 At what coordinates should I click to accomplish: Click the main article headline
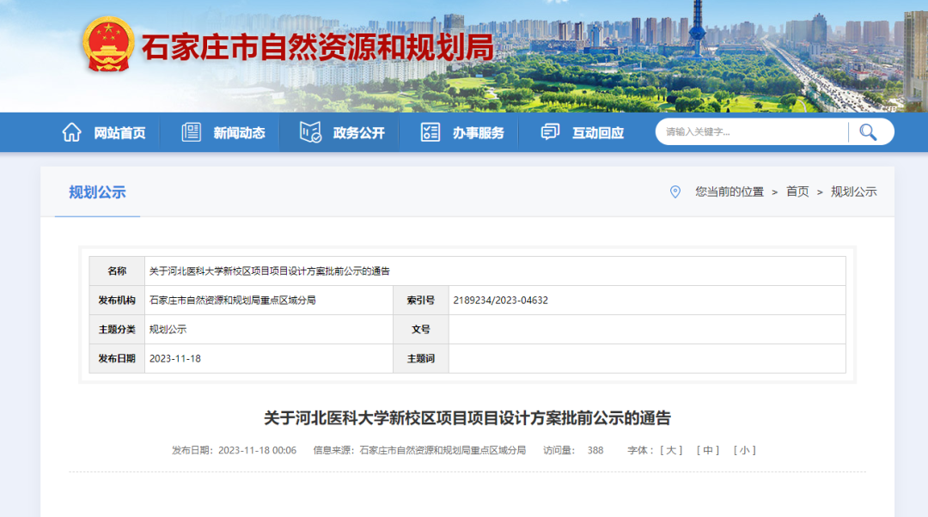pos(467,418)
